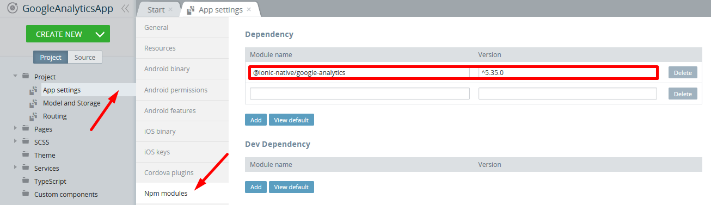Close the Start tab

(170, 10)
